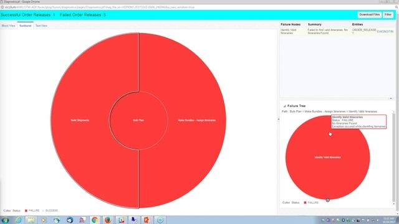Select the Sunburst tab
Viewport: 399px width, 224px height.
[25, 26]
